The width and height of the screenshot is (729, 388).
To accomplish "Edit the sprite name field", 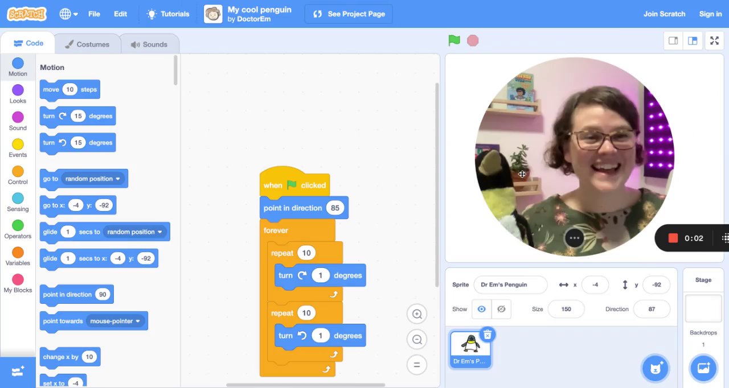I will point(510,284).
